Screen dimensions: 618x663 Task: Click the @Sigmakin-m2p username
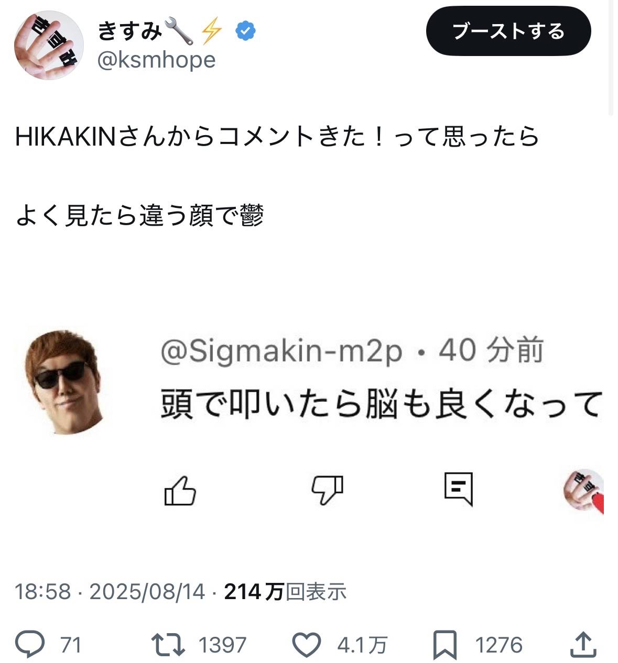pos(281,351)
